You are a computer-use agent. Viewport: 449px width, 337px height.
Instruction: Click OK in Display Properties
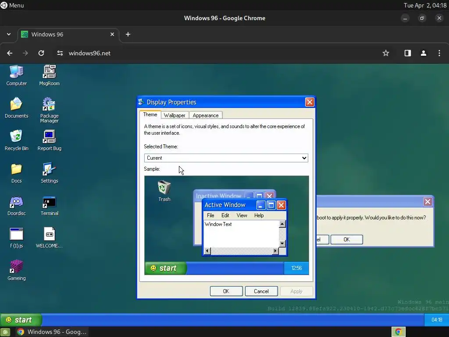[226, 291]
